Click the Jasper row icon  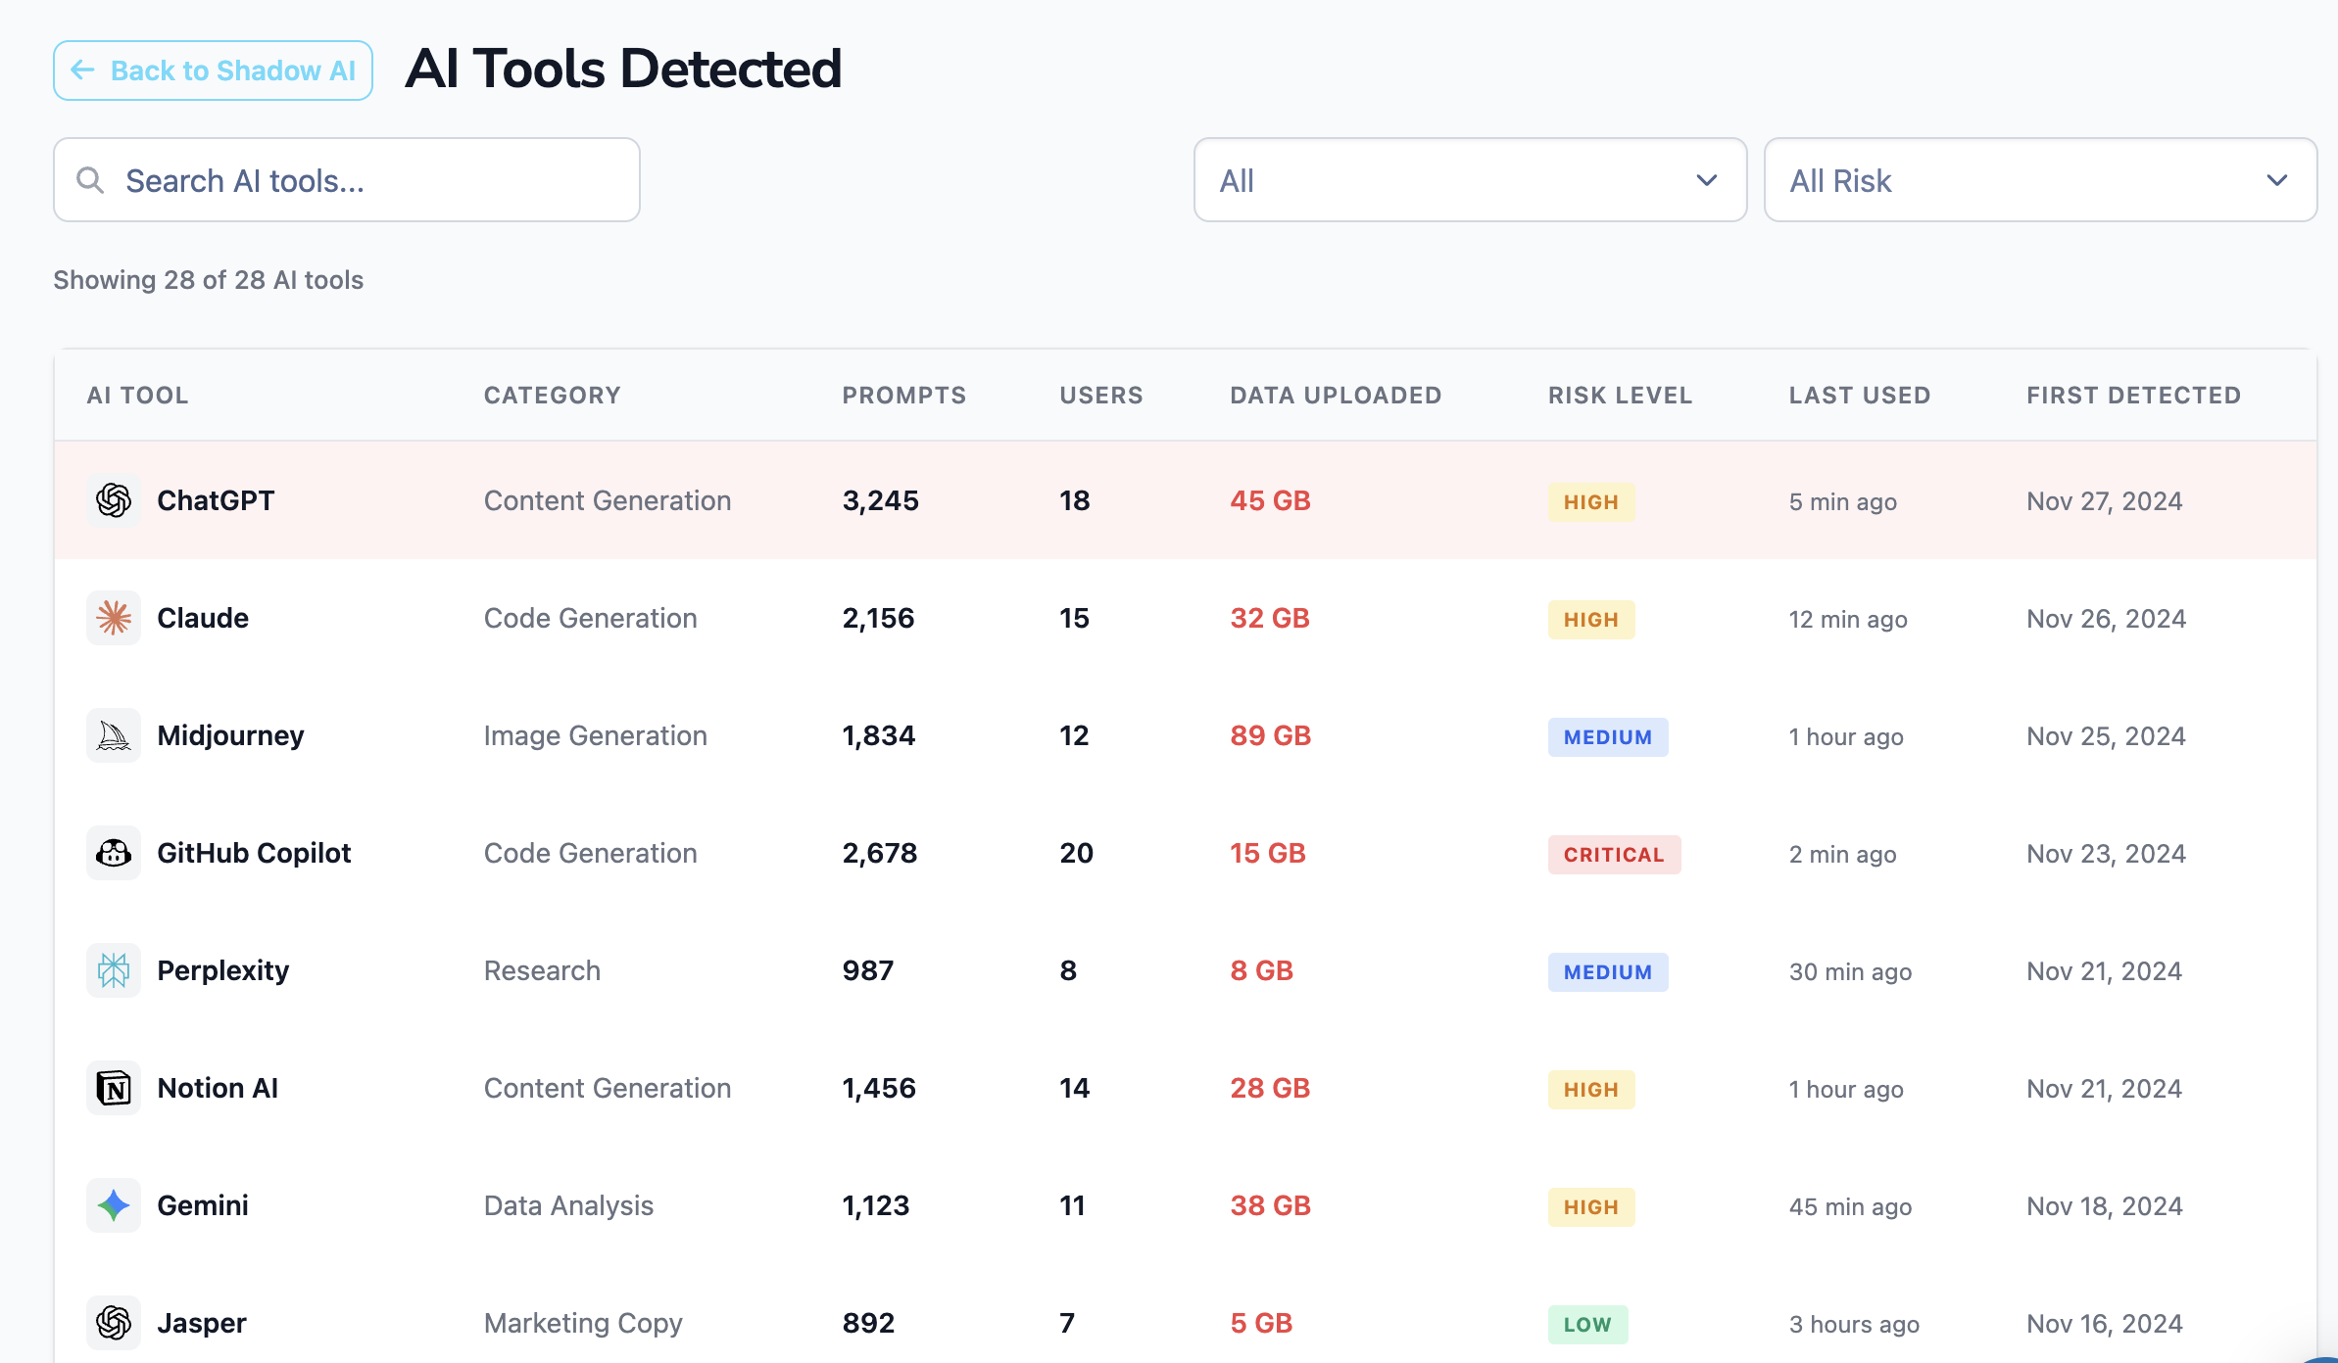point(114,1323)
